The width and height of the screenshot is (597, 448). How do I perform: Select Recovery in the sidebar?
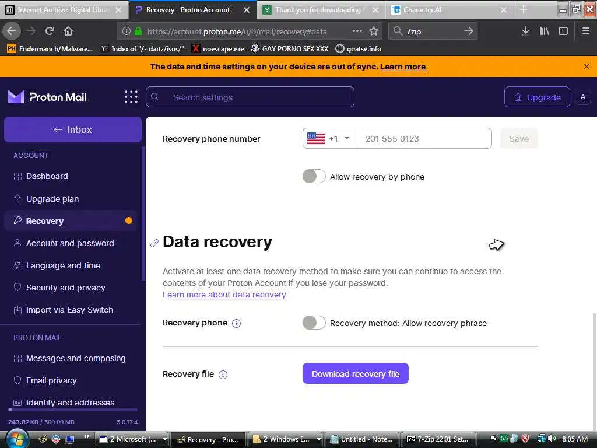click(71, 221)
